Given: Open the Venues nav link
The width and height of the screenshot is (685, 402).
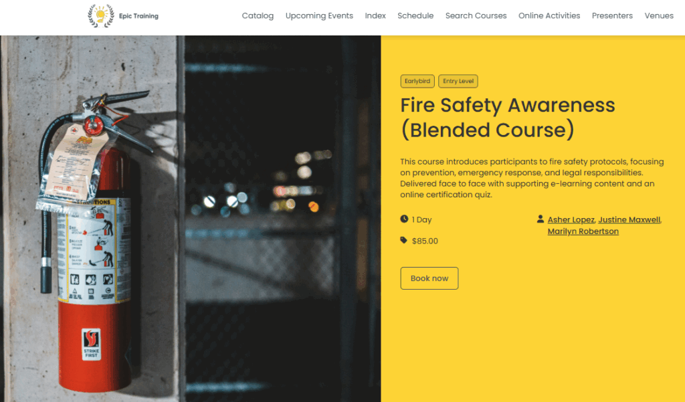Looking at the screenshot, I should coord(659,16).
